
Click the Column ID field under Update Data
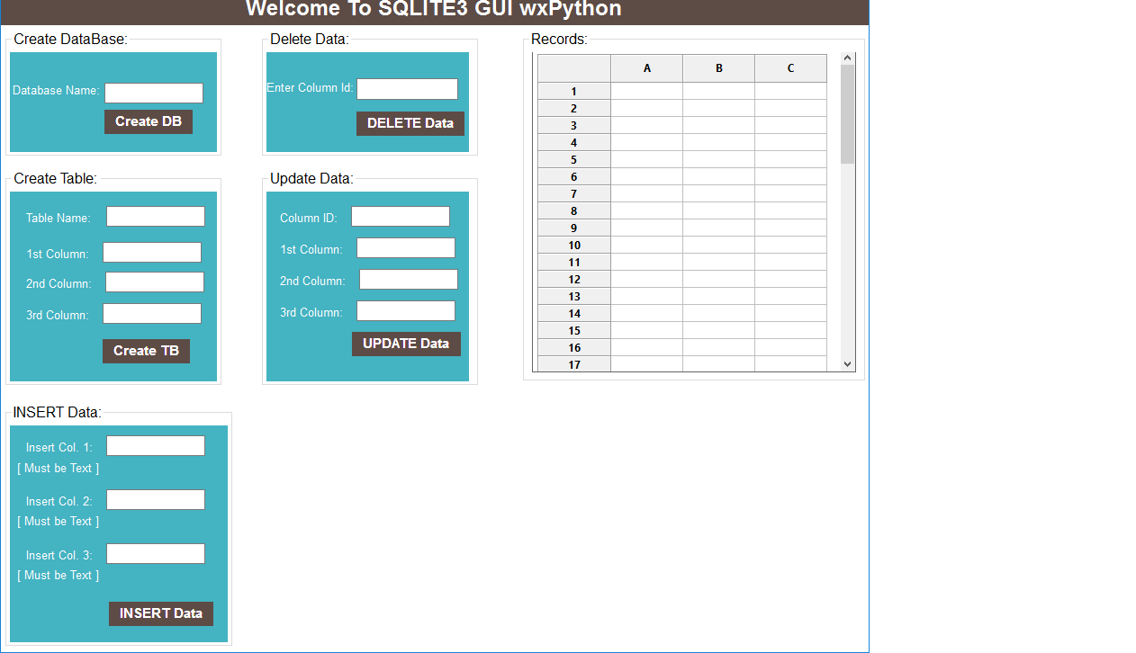click(x=400, y=216)
